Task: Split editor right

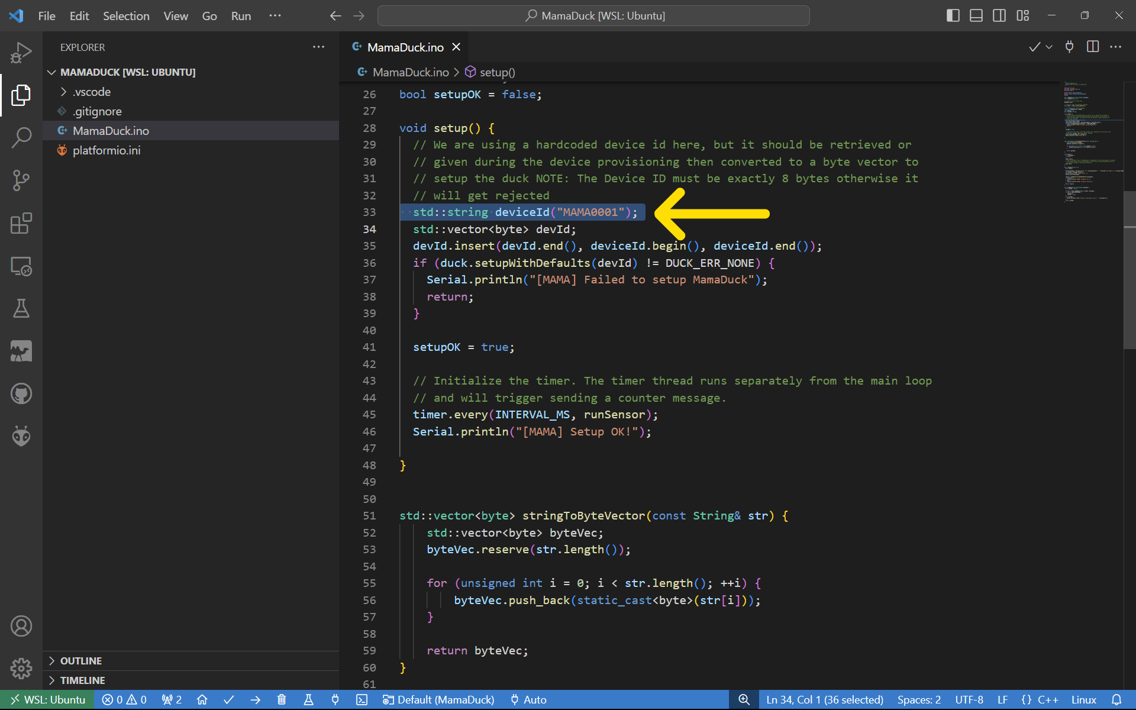Action: [1093, 47]
